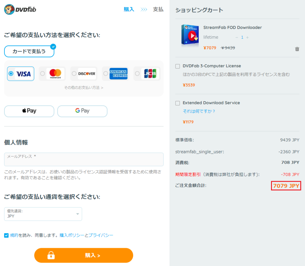Click the 7079 JPY order total

click(286, 186)
